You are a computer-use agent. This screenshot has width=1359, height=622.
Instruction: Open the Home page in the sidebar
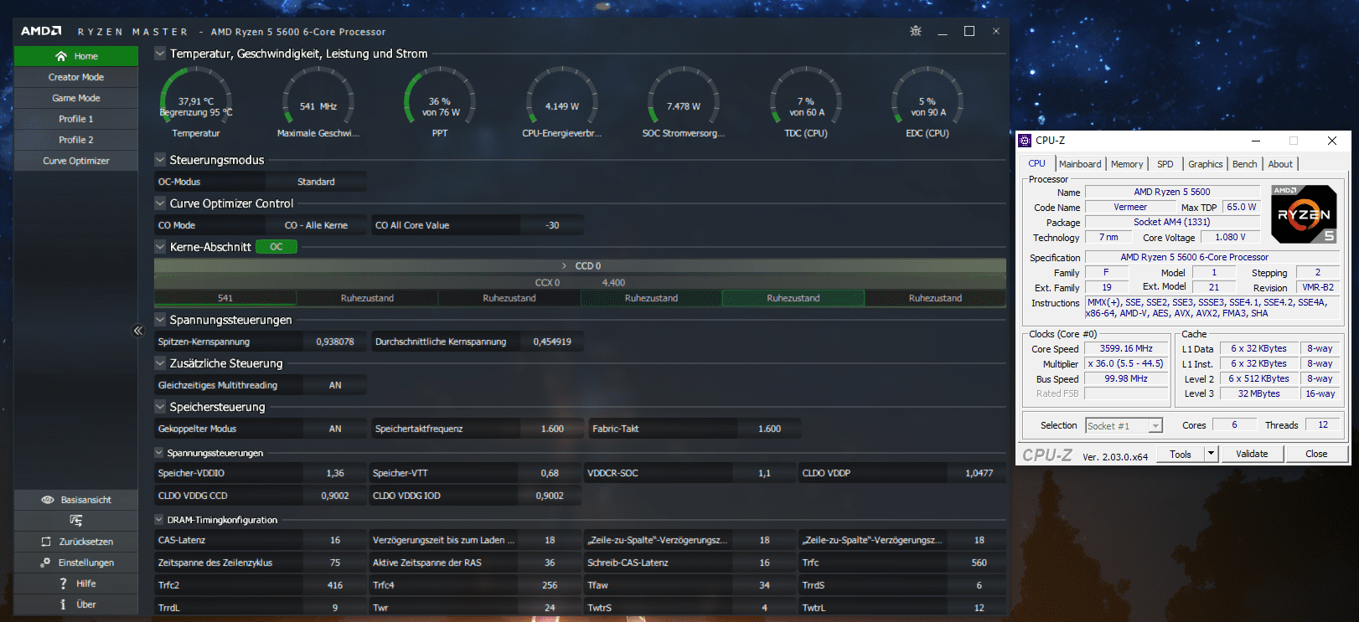[x=76, y=56]
